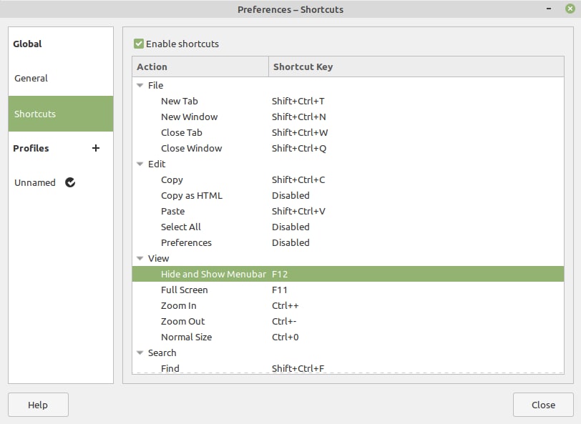581x424 pixels.
Task: Open the General preferences page
Action: [x=31, y=78]
